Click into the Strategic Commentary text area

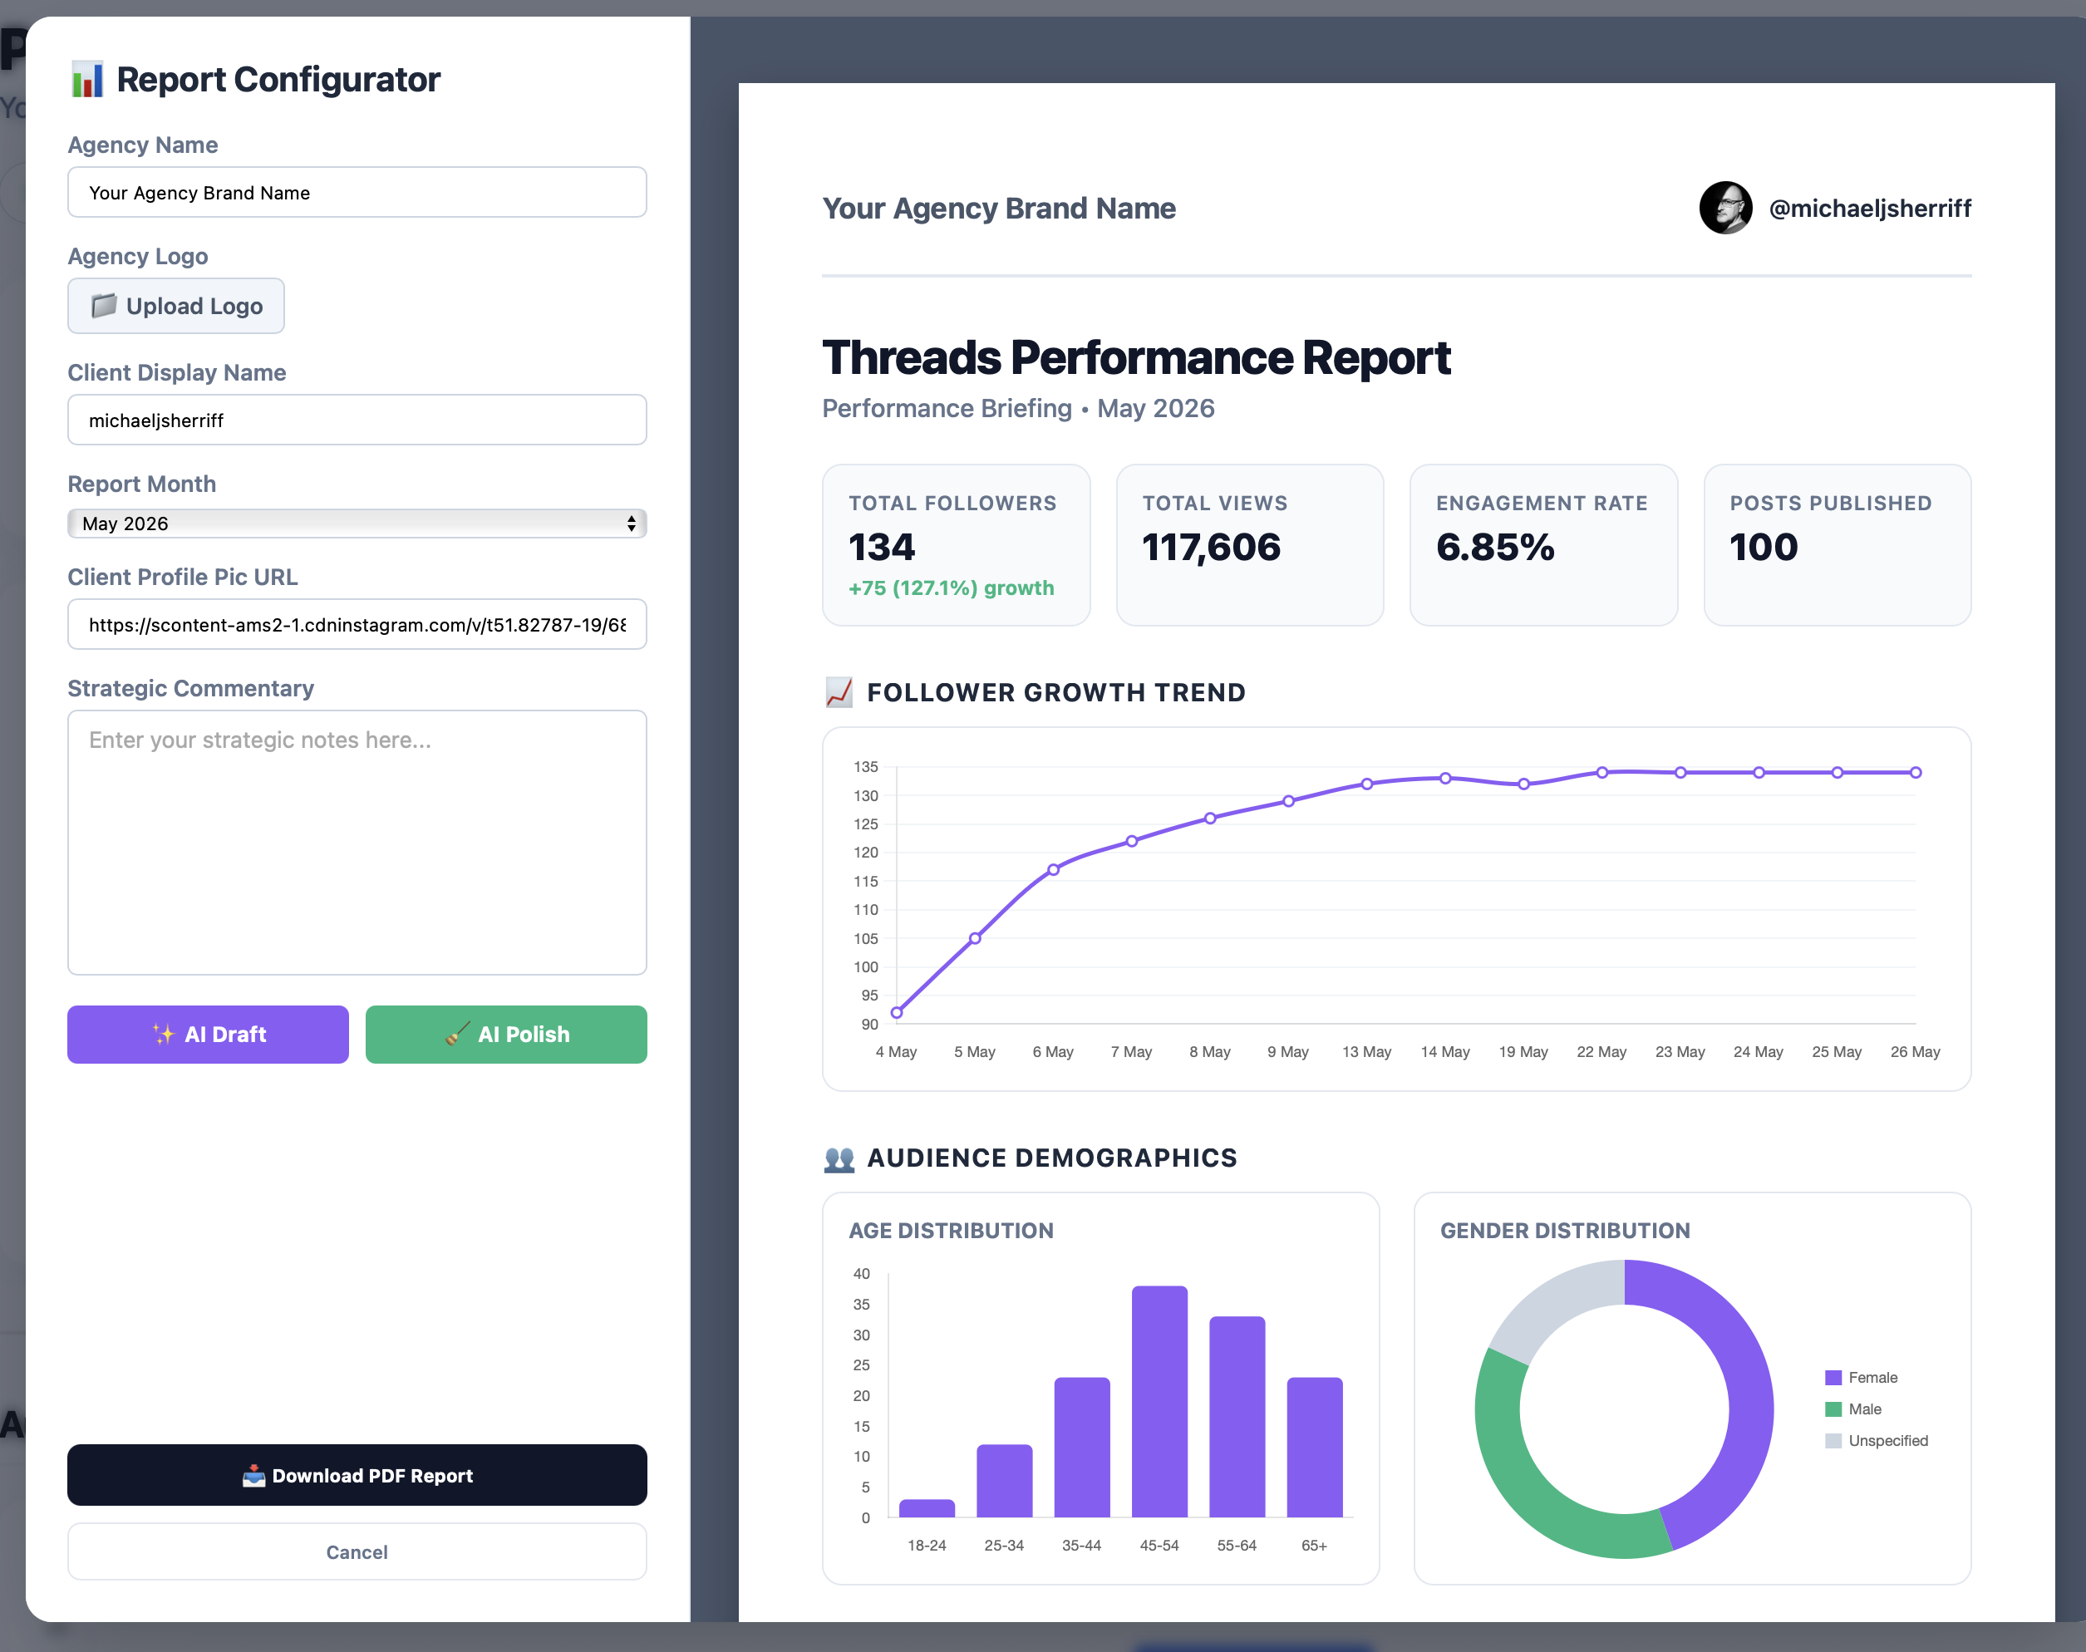click(357, 843)
